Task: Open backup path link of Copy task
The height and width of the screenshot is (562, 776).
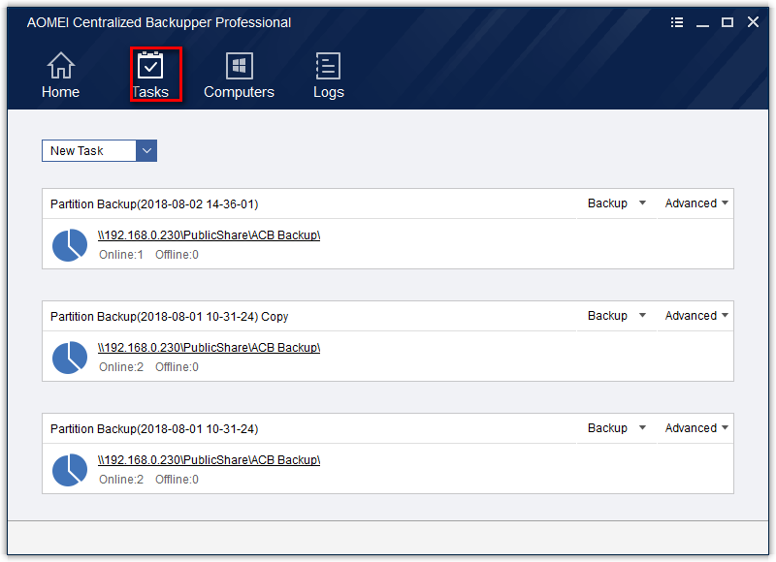Action: (209, 348)
